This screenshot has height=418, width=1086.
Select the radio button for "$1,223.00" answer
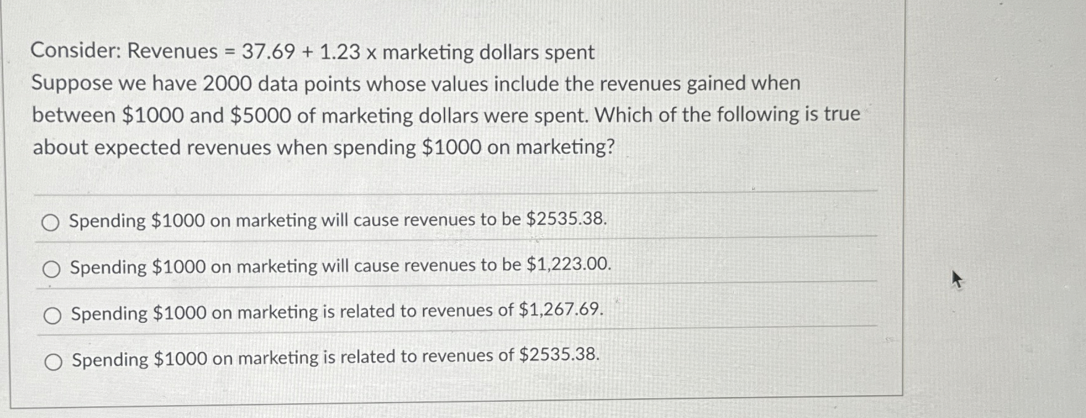tap(54, 269)
